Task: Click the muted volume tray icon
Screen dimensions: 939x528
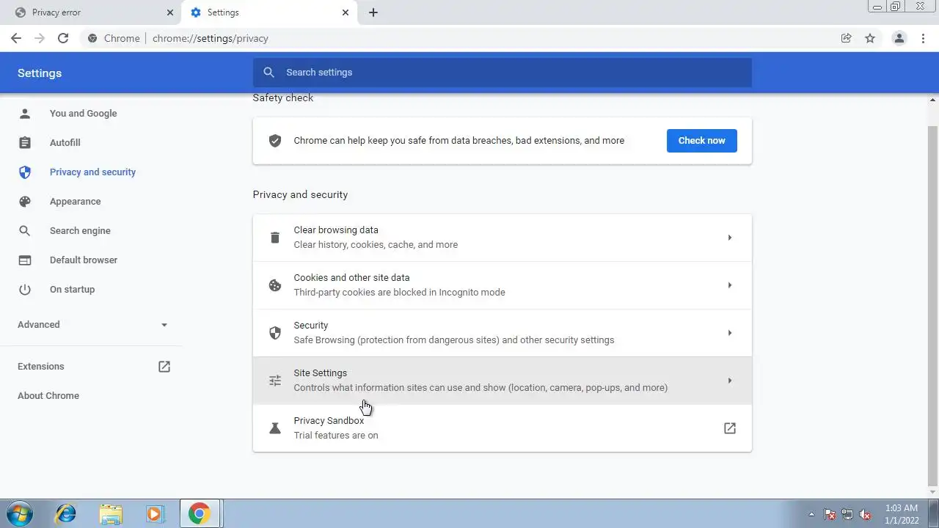Action: point(866,514)
